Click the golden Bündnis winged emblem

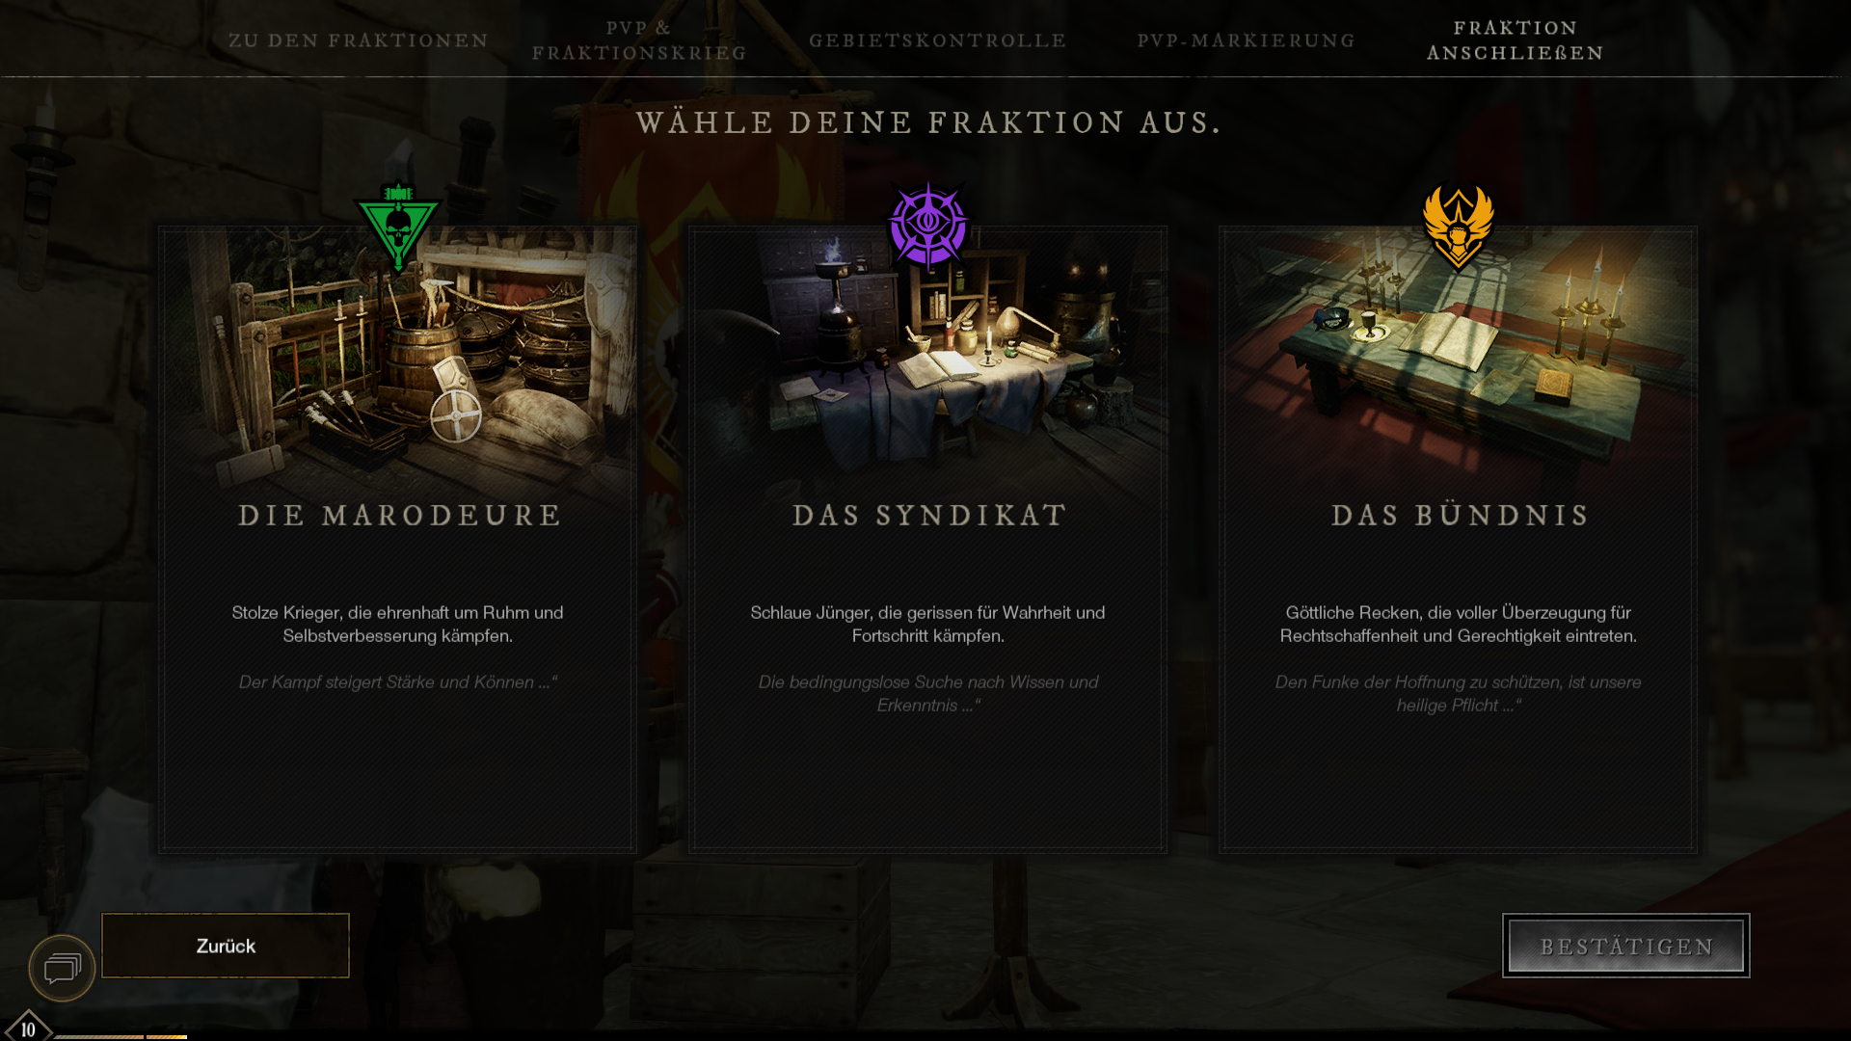pyautogui.click(x=1458, y=227)
